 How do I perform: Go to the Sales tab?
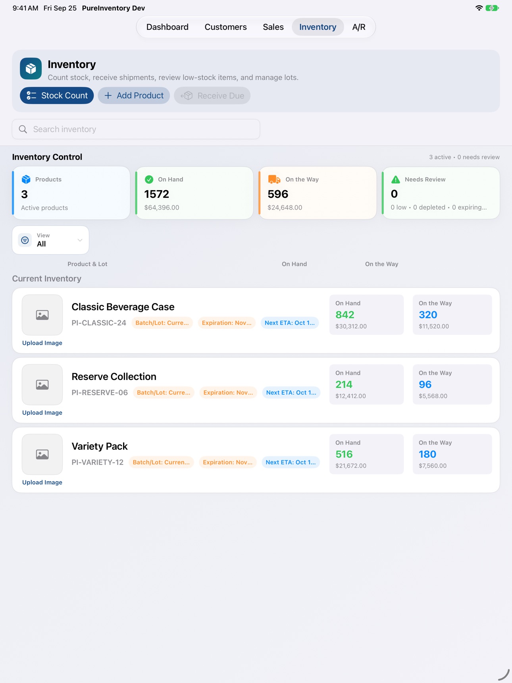tap(273, 27)
